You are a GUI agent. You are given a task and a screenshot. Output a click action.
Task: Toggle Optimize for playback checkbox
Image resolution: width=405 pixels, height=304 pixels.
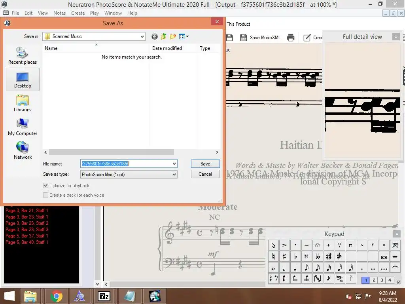coord(46,185)
